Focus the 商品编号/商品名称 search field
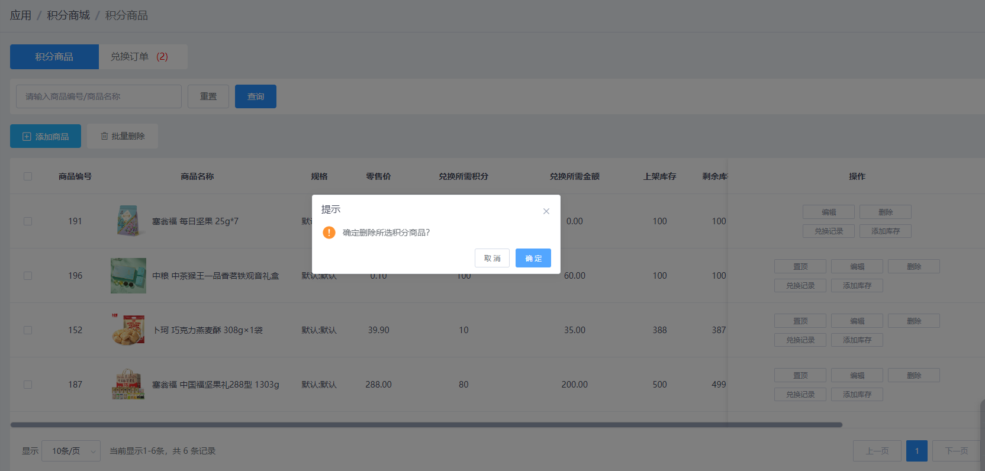 pos(99,96)
